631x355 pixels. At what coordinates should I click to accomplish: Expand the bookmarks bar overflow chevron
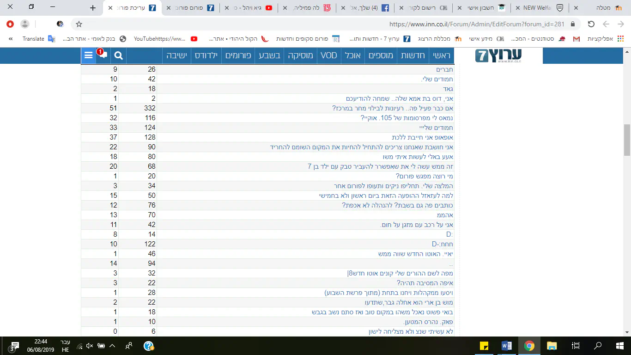(x=11, y=39)
